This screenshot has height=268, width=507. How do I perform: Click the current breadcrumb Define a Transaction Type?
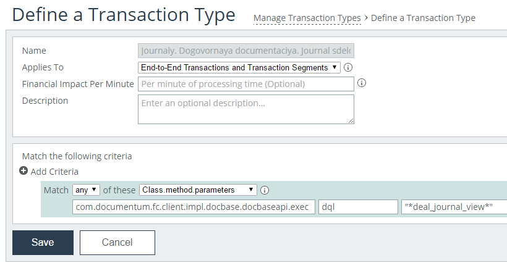pyautogui.click(x=423, y=18)
